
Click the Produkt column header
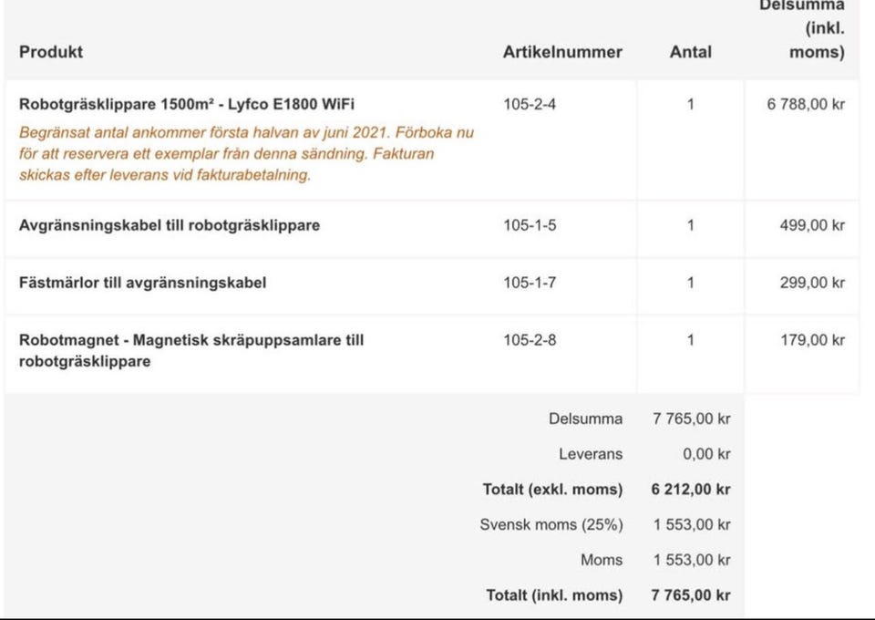[51, 52]
